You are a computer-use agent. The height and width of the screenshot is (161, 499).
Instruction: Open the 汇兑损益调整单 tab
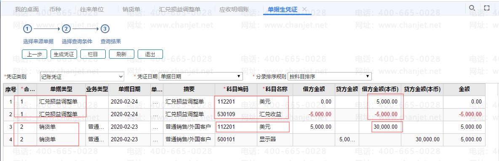pyautogui.click(x=179, y=9)
